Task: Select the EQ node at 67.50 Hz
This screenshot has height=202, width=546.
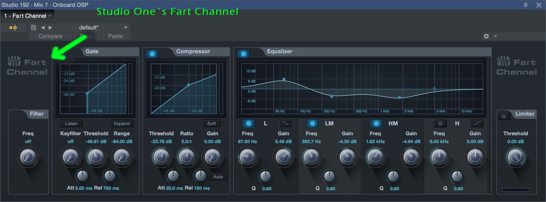Action: pos(284,79)
